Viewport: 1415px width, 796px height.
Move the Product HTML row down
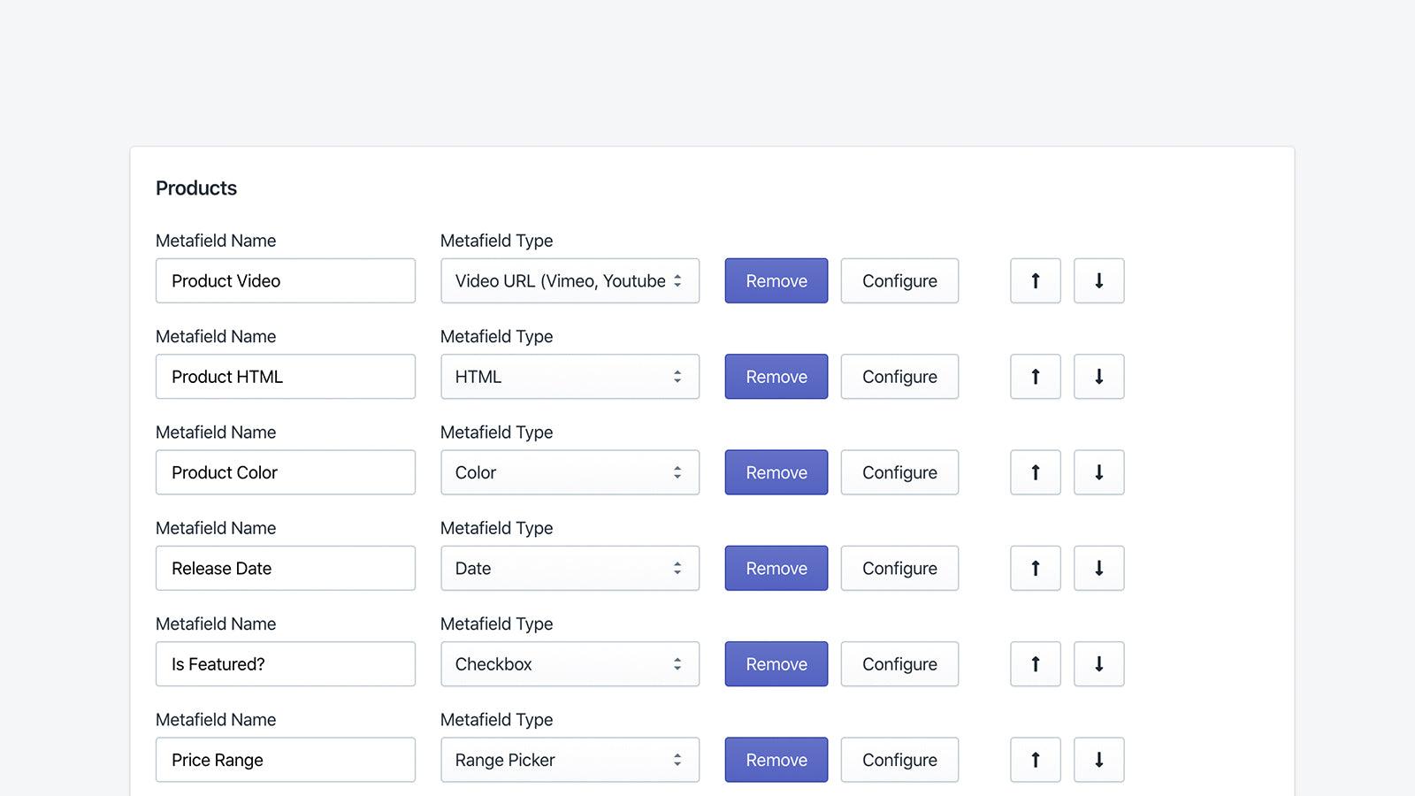(x=1098, y=376)
